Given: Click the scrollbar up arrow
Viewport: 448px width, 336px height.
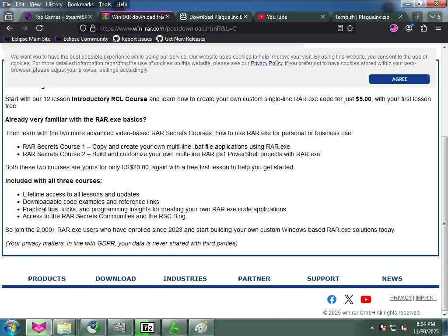Looking at the screenshot, I should click(444, 47).
